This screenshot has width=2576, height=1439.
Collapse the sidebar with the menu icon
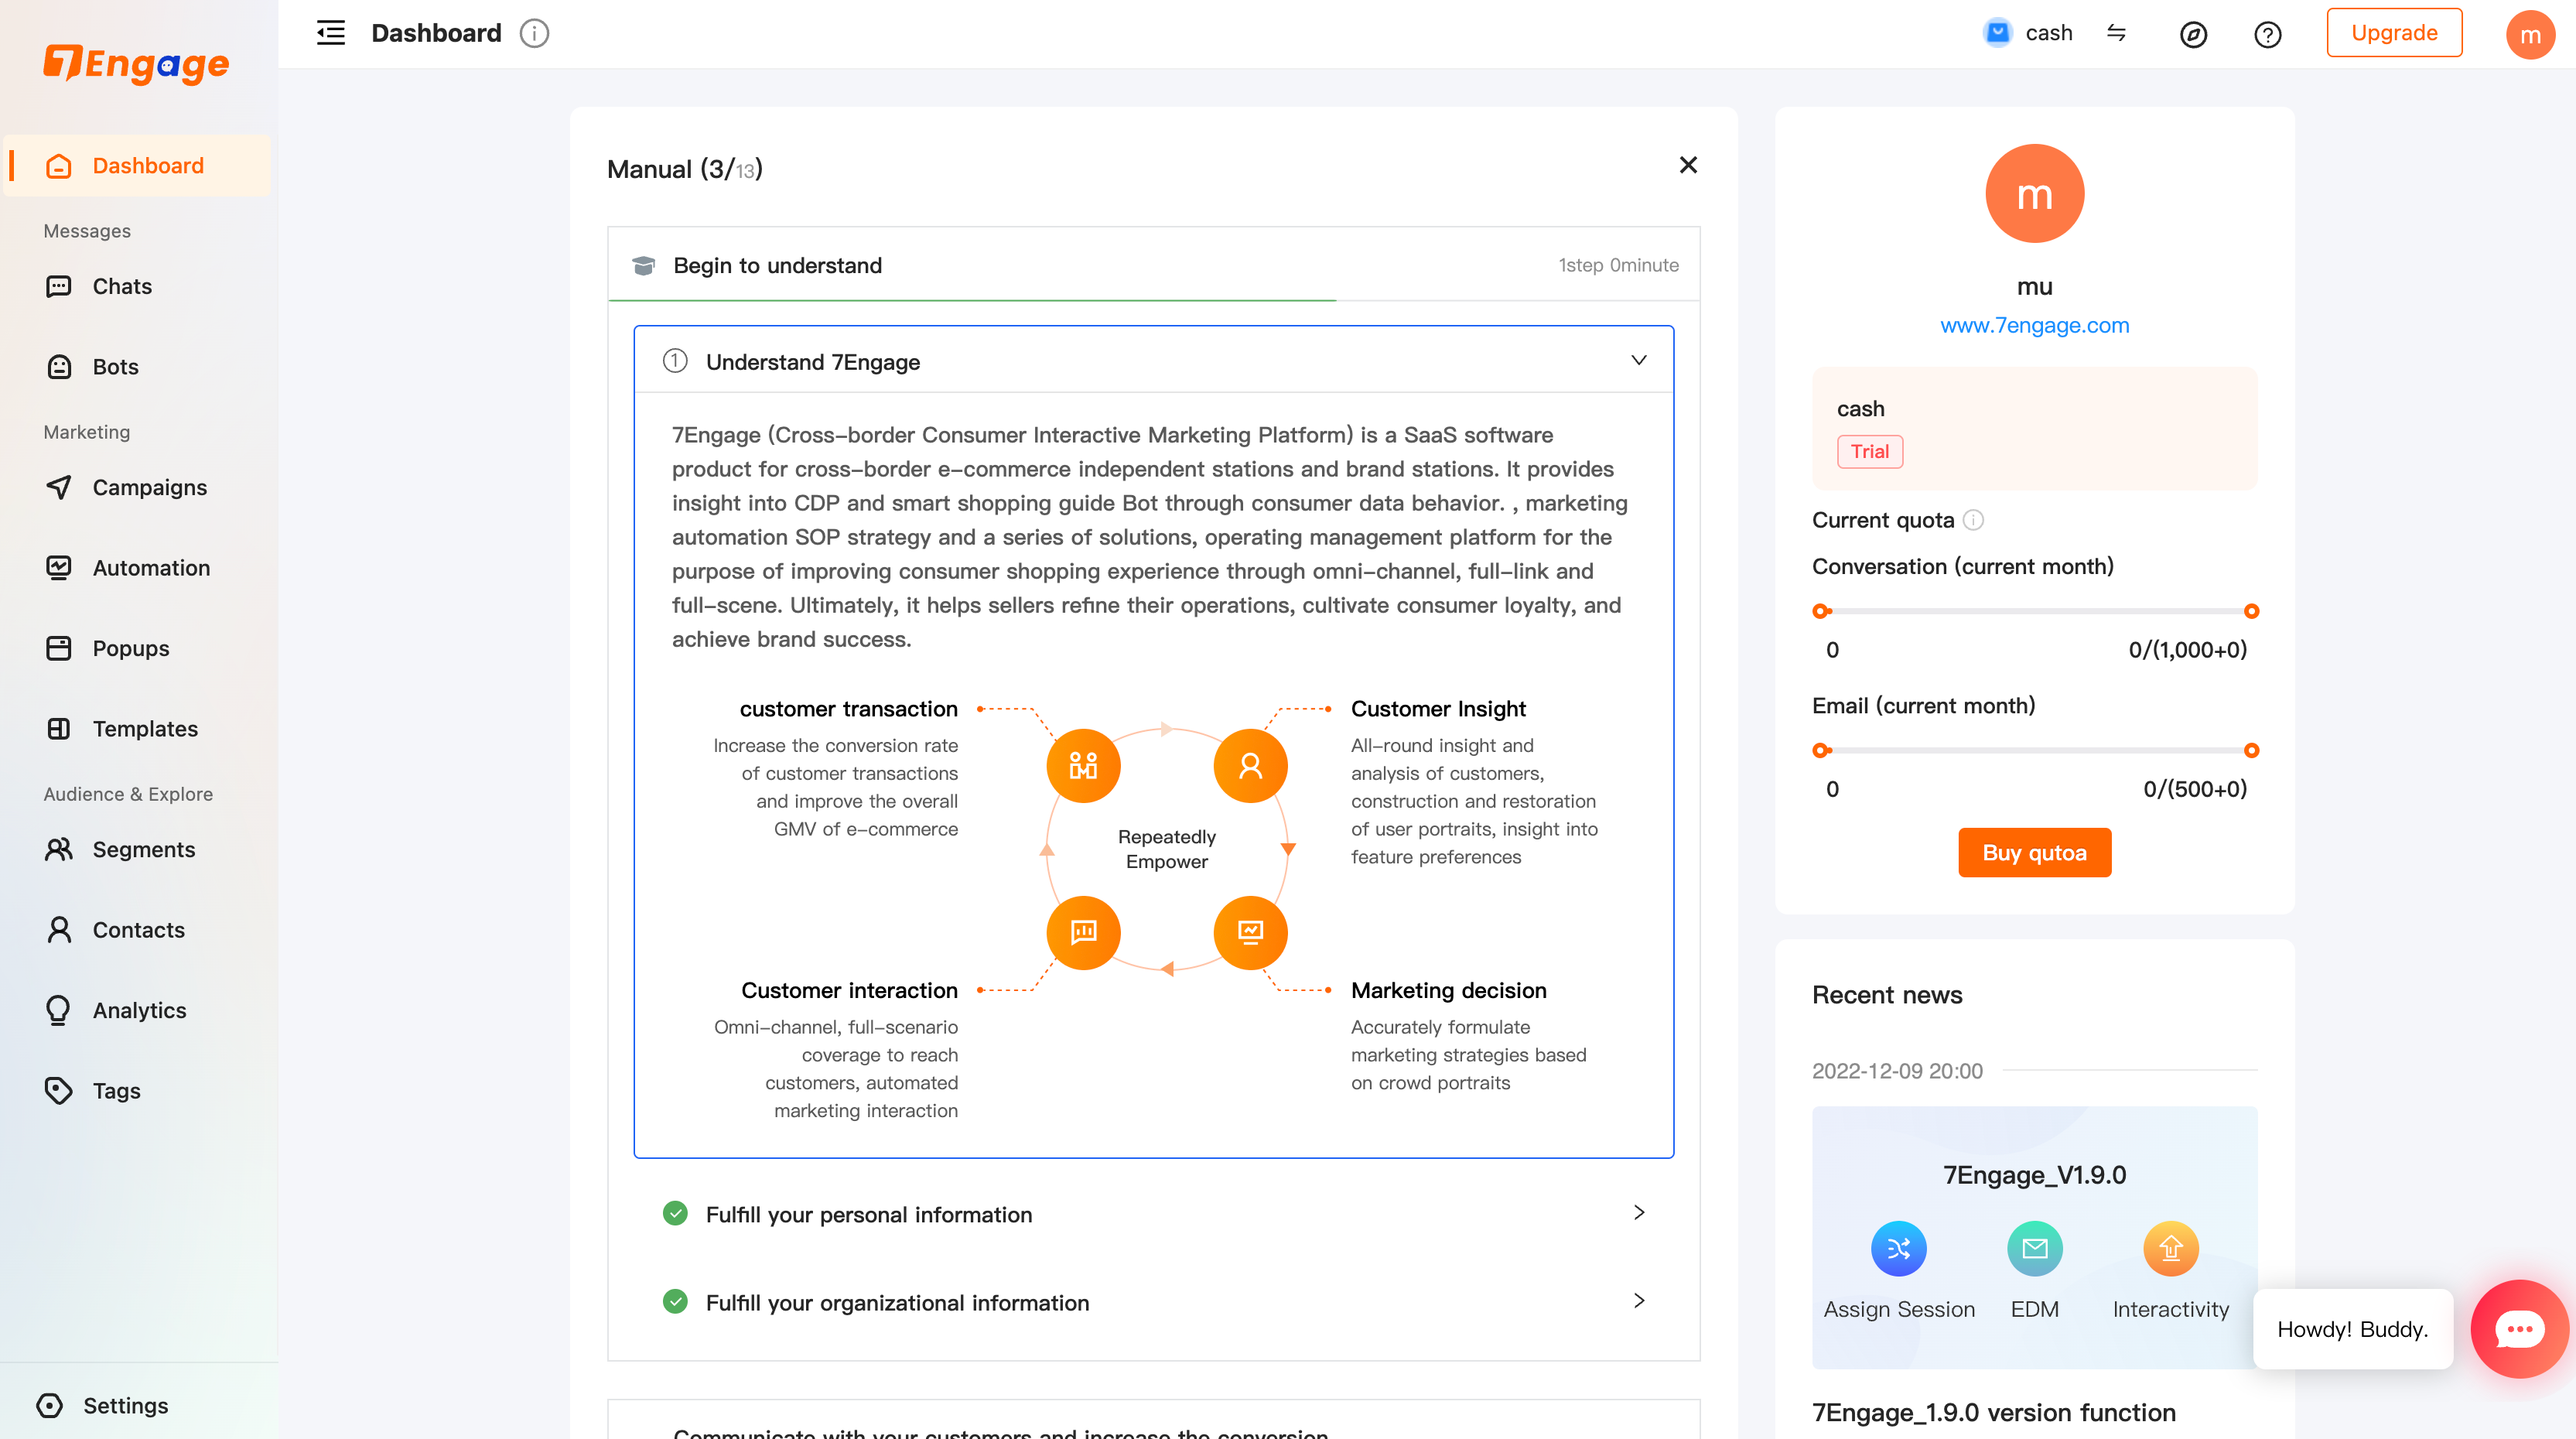pyautogui.click(x=331, y=33)
